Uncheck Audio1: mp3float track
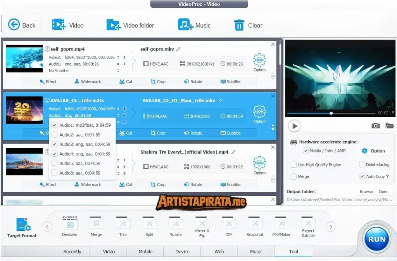The width and height of the screenshot is (397, 261). [x=54, y=125]
